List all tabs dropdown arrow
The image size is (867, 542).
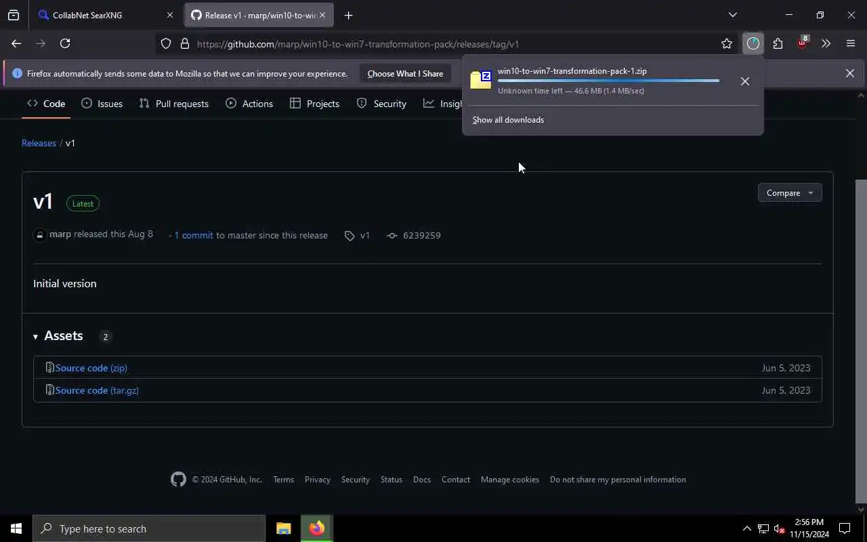pyautogui.click(x=732, y=15)
